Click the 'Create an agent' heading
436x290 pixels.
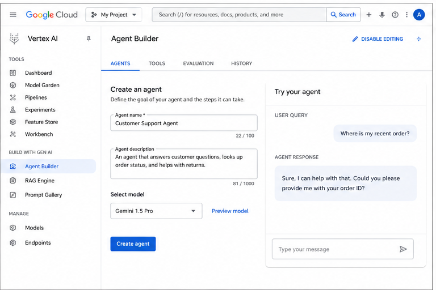[136, 89]
